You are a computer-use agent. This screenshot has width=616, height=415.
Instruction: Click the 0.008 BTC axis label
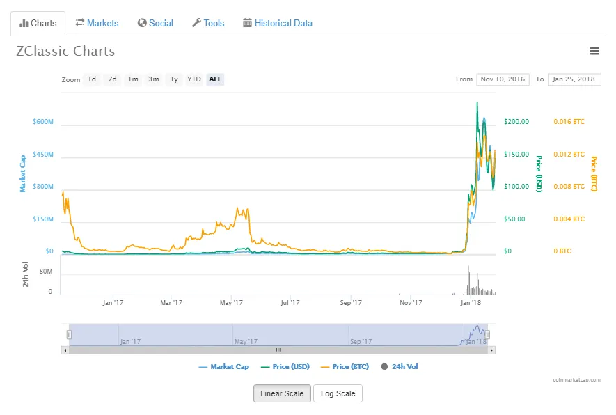coord(569,187)
